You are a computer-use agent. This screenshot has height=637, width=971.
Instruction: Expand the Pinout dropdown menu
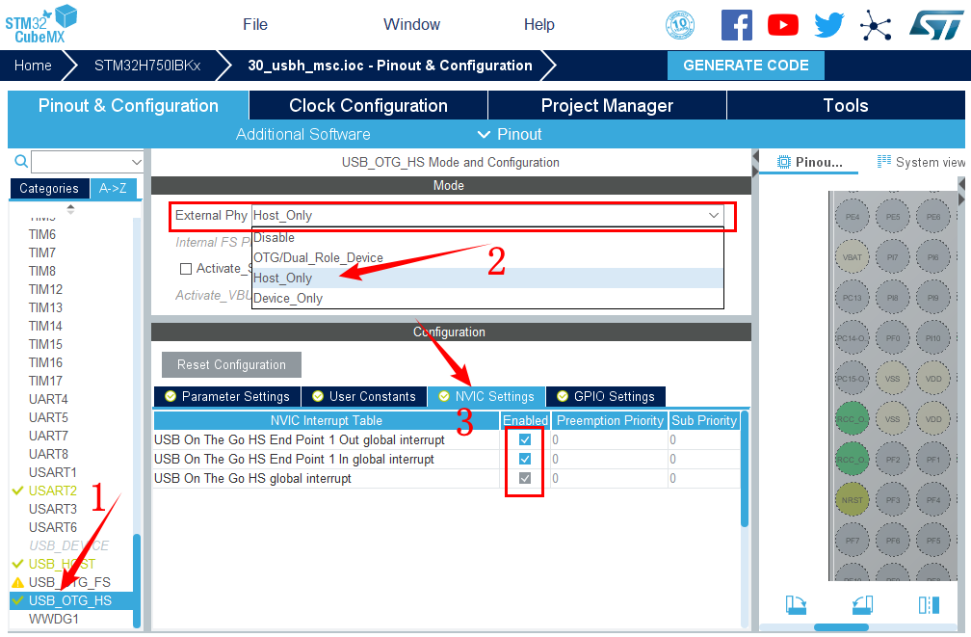(510, 134)
